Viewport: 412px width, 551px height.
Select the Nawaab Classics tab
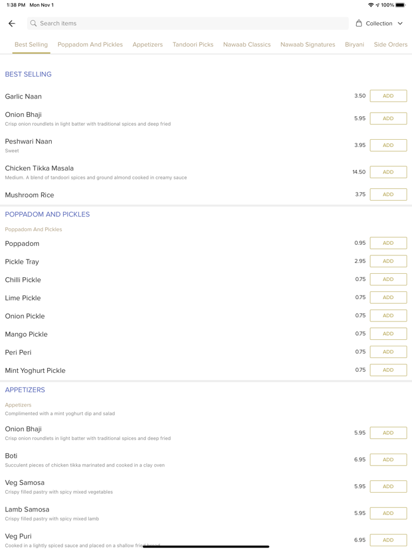point(247,45)
